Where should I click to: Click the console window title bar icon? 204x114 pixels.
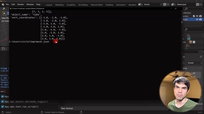point(11,9)
